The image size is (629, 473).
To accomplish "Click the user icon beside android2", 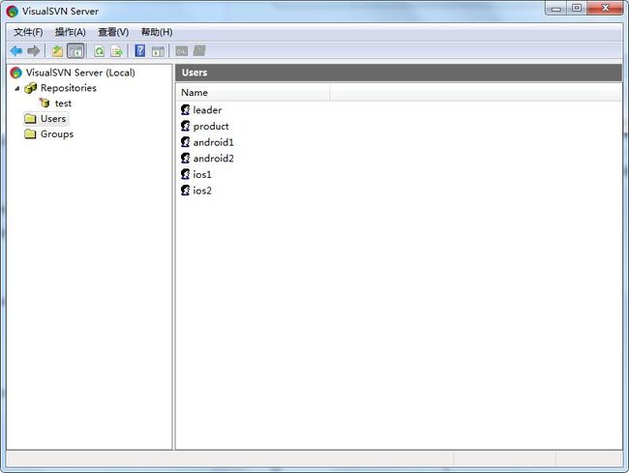I will coord(186,158).
